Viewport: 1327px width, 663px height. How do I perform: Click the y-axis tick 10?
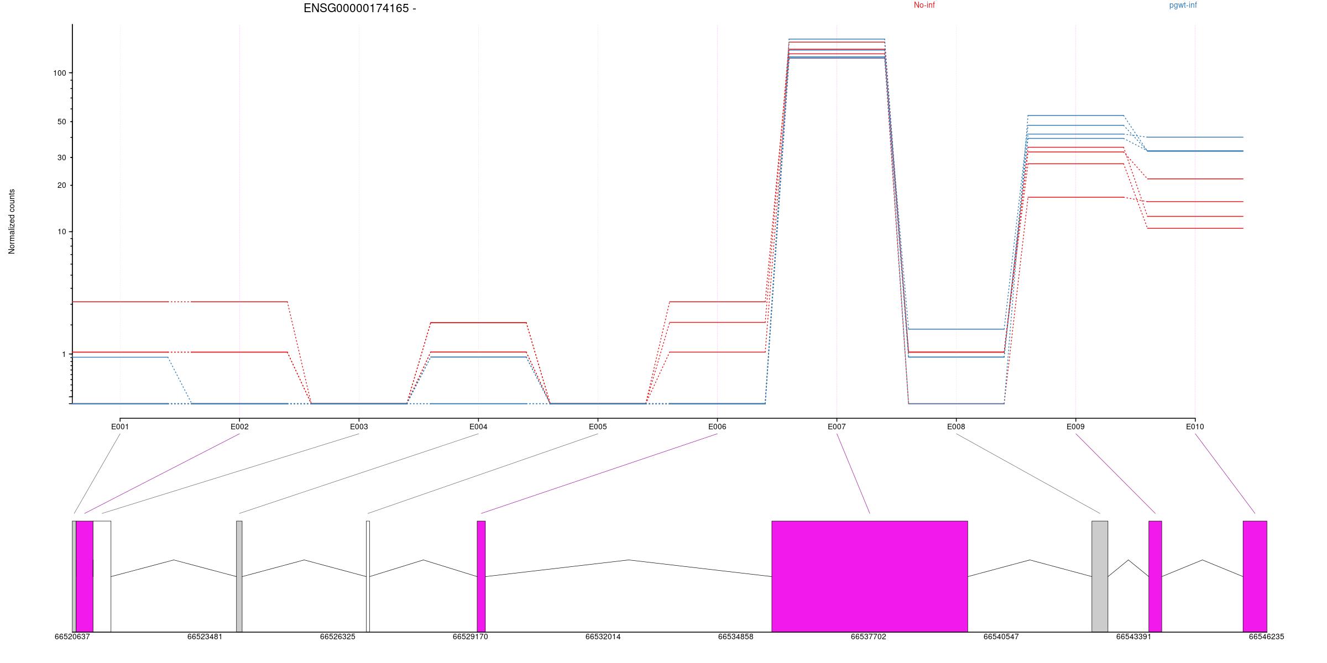click(62, 231)
